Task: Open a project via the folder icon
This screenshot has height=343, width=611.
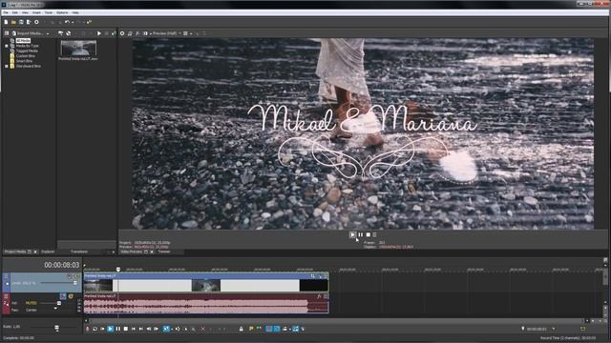Action: click(x=13, y=22)
